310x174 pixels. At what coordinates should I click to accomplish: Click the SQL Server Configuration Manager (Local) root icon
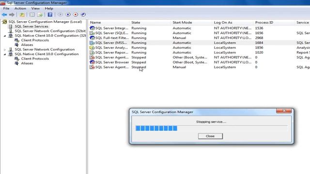pos(4,22)
